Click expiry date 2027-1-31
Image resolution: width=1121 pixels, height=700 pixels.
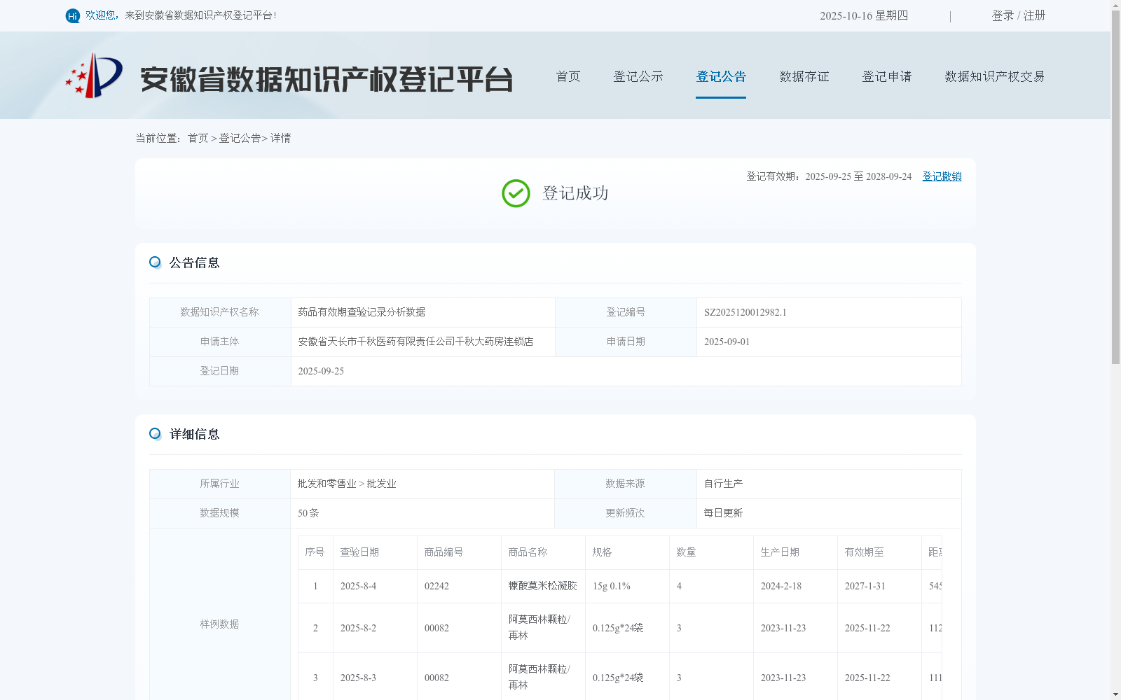coord(865,586)
